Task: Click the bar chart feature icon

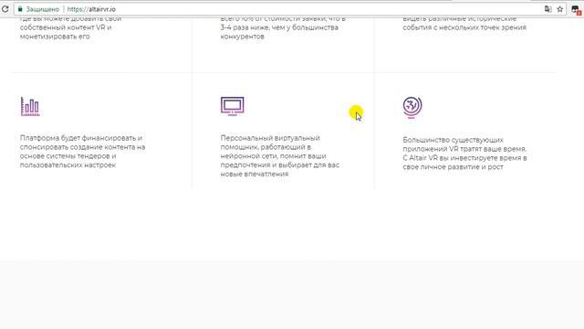Action: [x=30, y=106]
